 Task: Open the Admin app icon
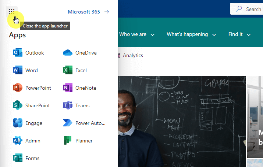[17, 140]
